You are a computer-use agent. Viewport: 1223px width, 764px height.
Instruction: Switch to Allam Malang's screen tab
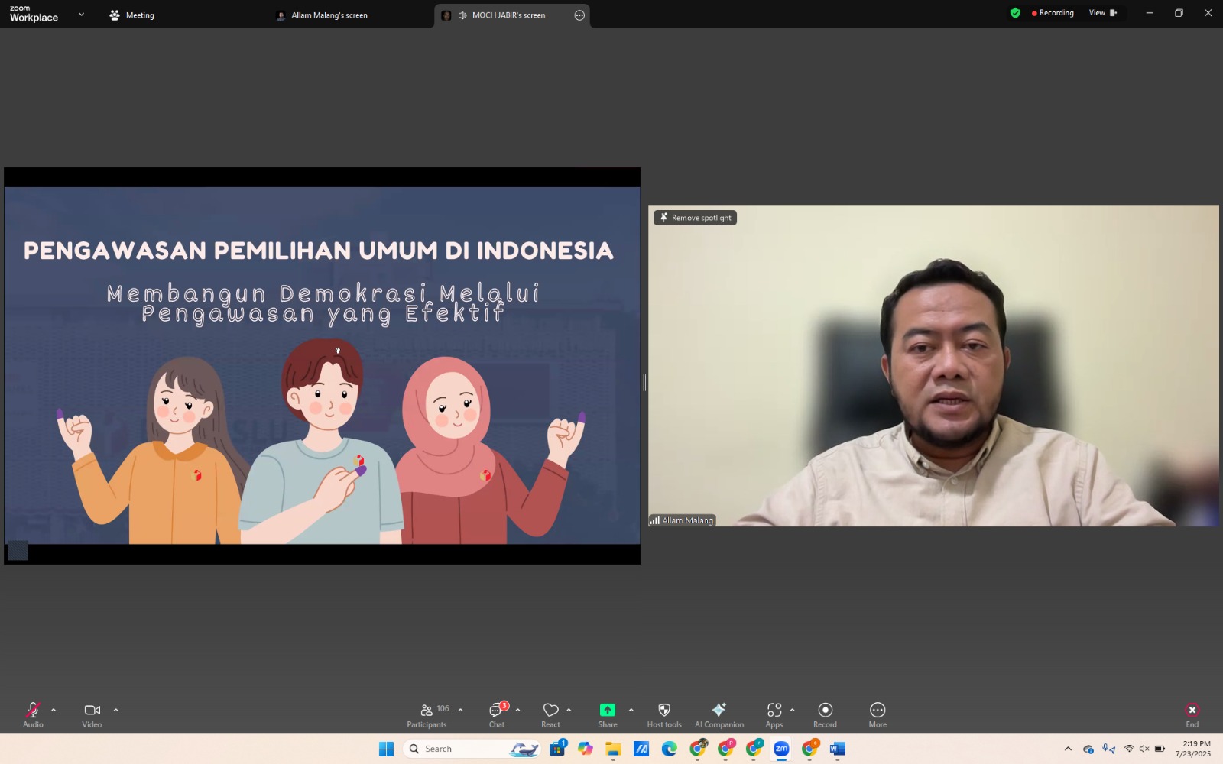point(329,15)
